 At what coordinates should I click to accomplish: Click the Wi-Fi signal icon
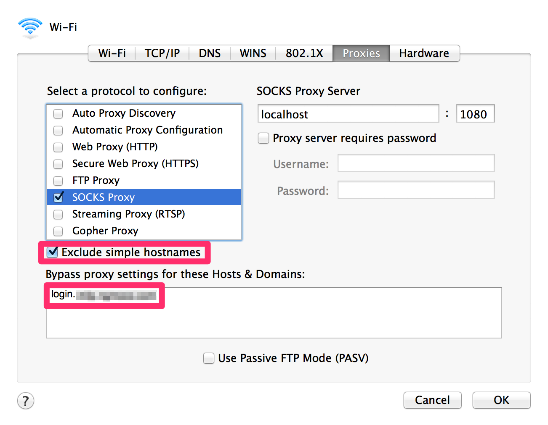tap(29, 27)
